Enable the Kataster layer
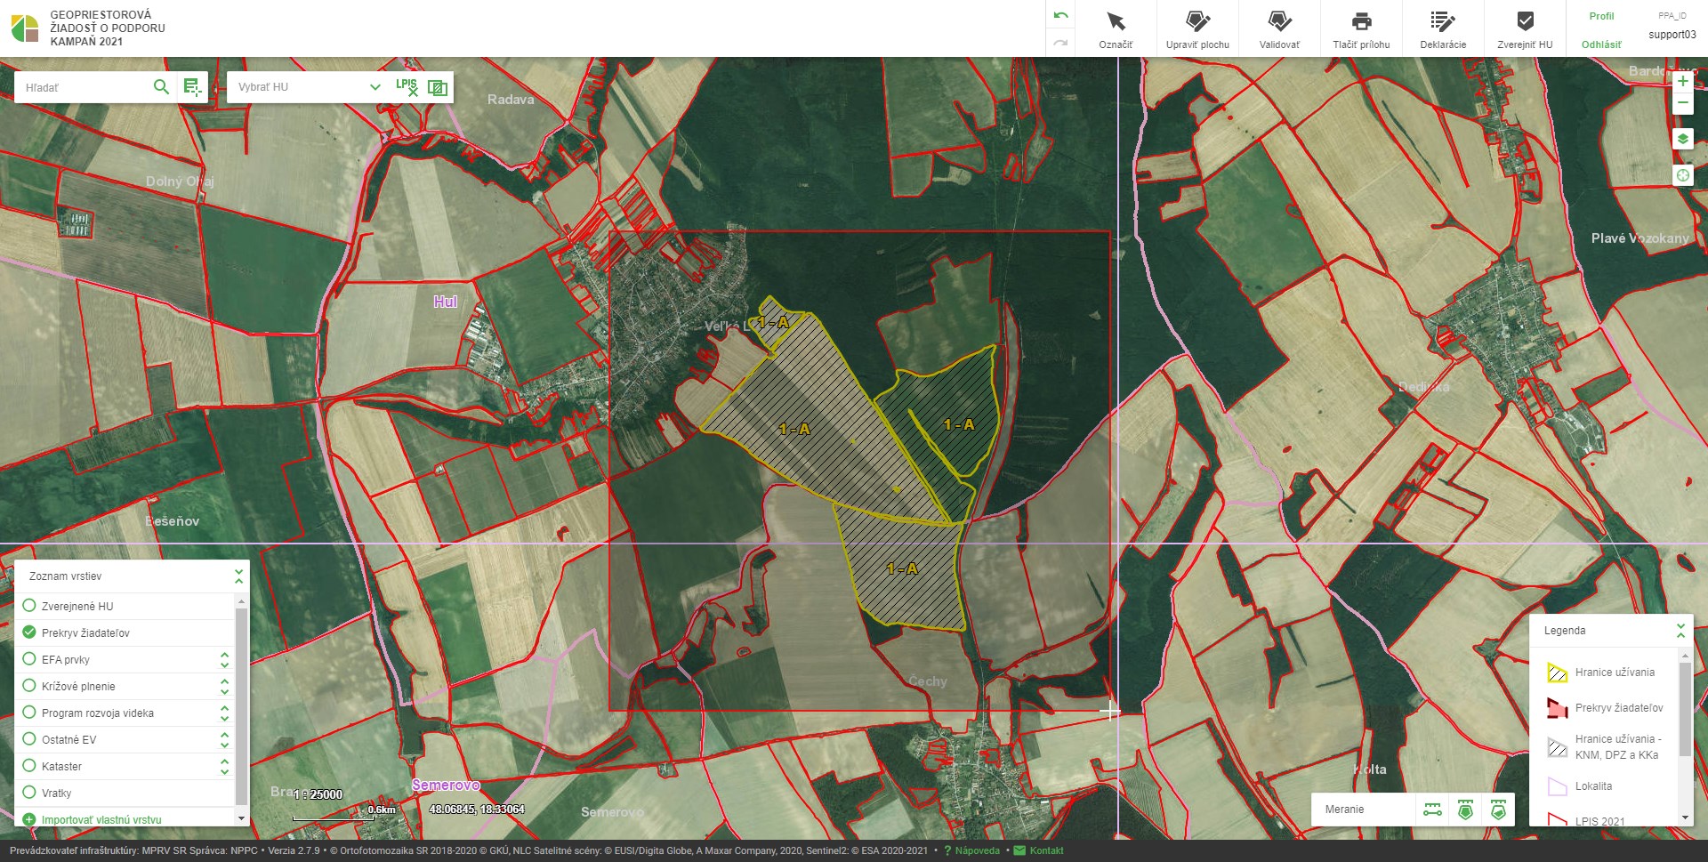1708x862 pixels. click(x=28, y=766)
